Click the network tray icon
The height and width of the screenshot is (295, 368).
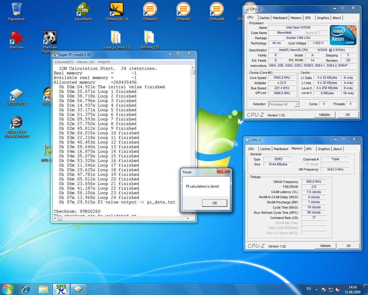click(331, 290)
